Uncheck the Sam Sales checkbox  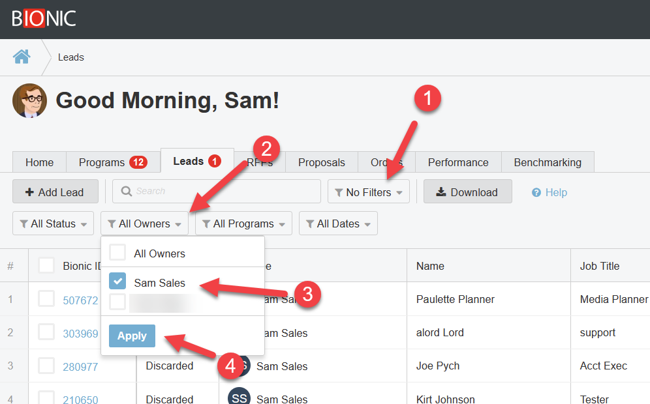pyautogui.click(x=117, y=282)
